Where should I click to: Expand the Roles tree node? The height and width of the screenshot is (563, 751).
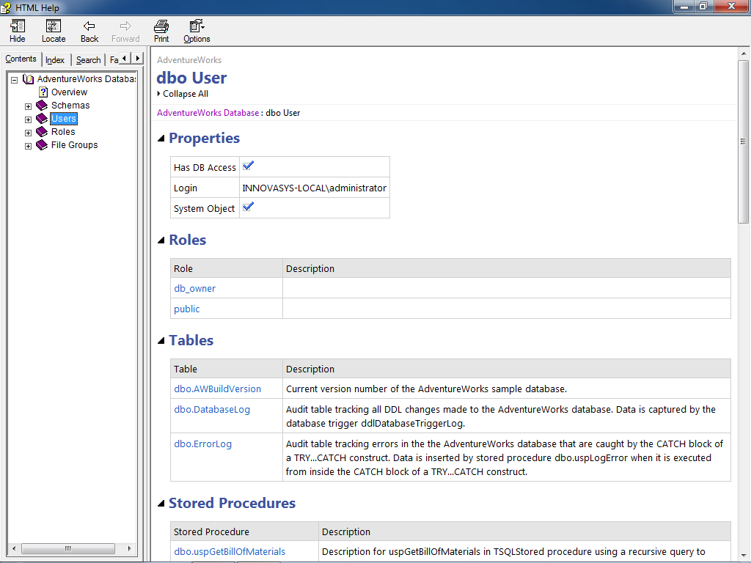coord(29,133)
